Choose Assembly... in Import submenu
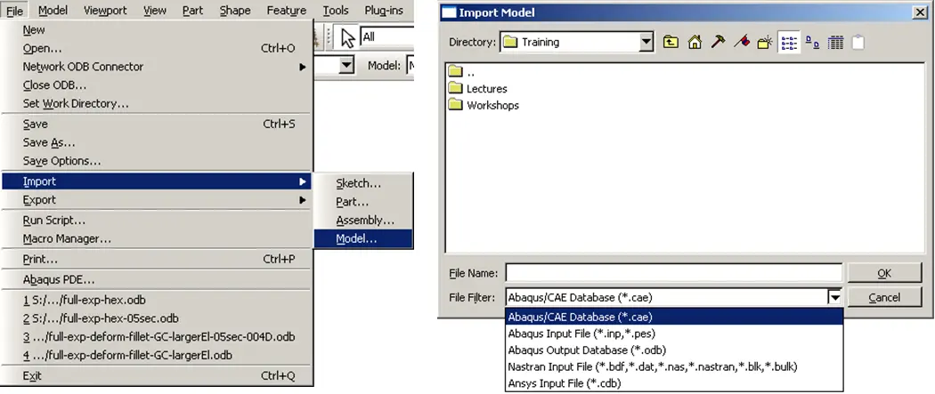 tap(363, 221)
